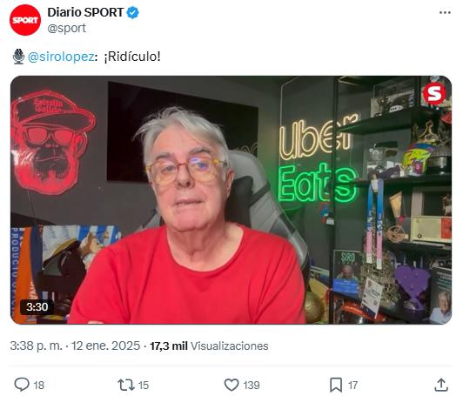Click the 3:30 video duration badge
Image resolution: width=463 pixels, height=396 pixels.
click(x=37, y=307)
